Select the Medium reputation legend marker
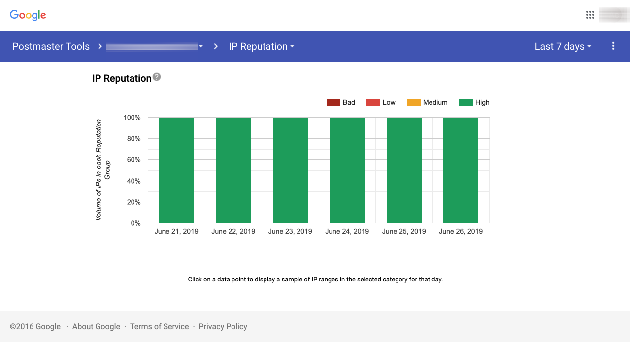Image resolution: width=630 pixels, height=342 pixels. point(413,102)
